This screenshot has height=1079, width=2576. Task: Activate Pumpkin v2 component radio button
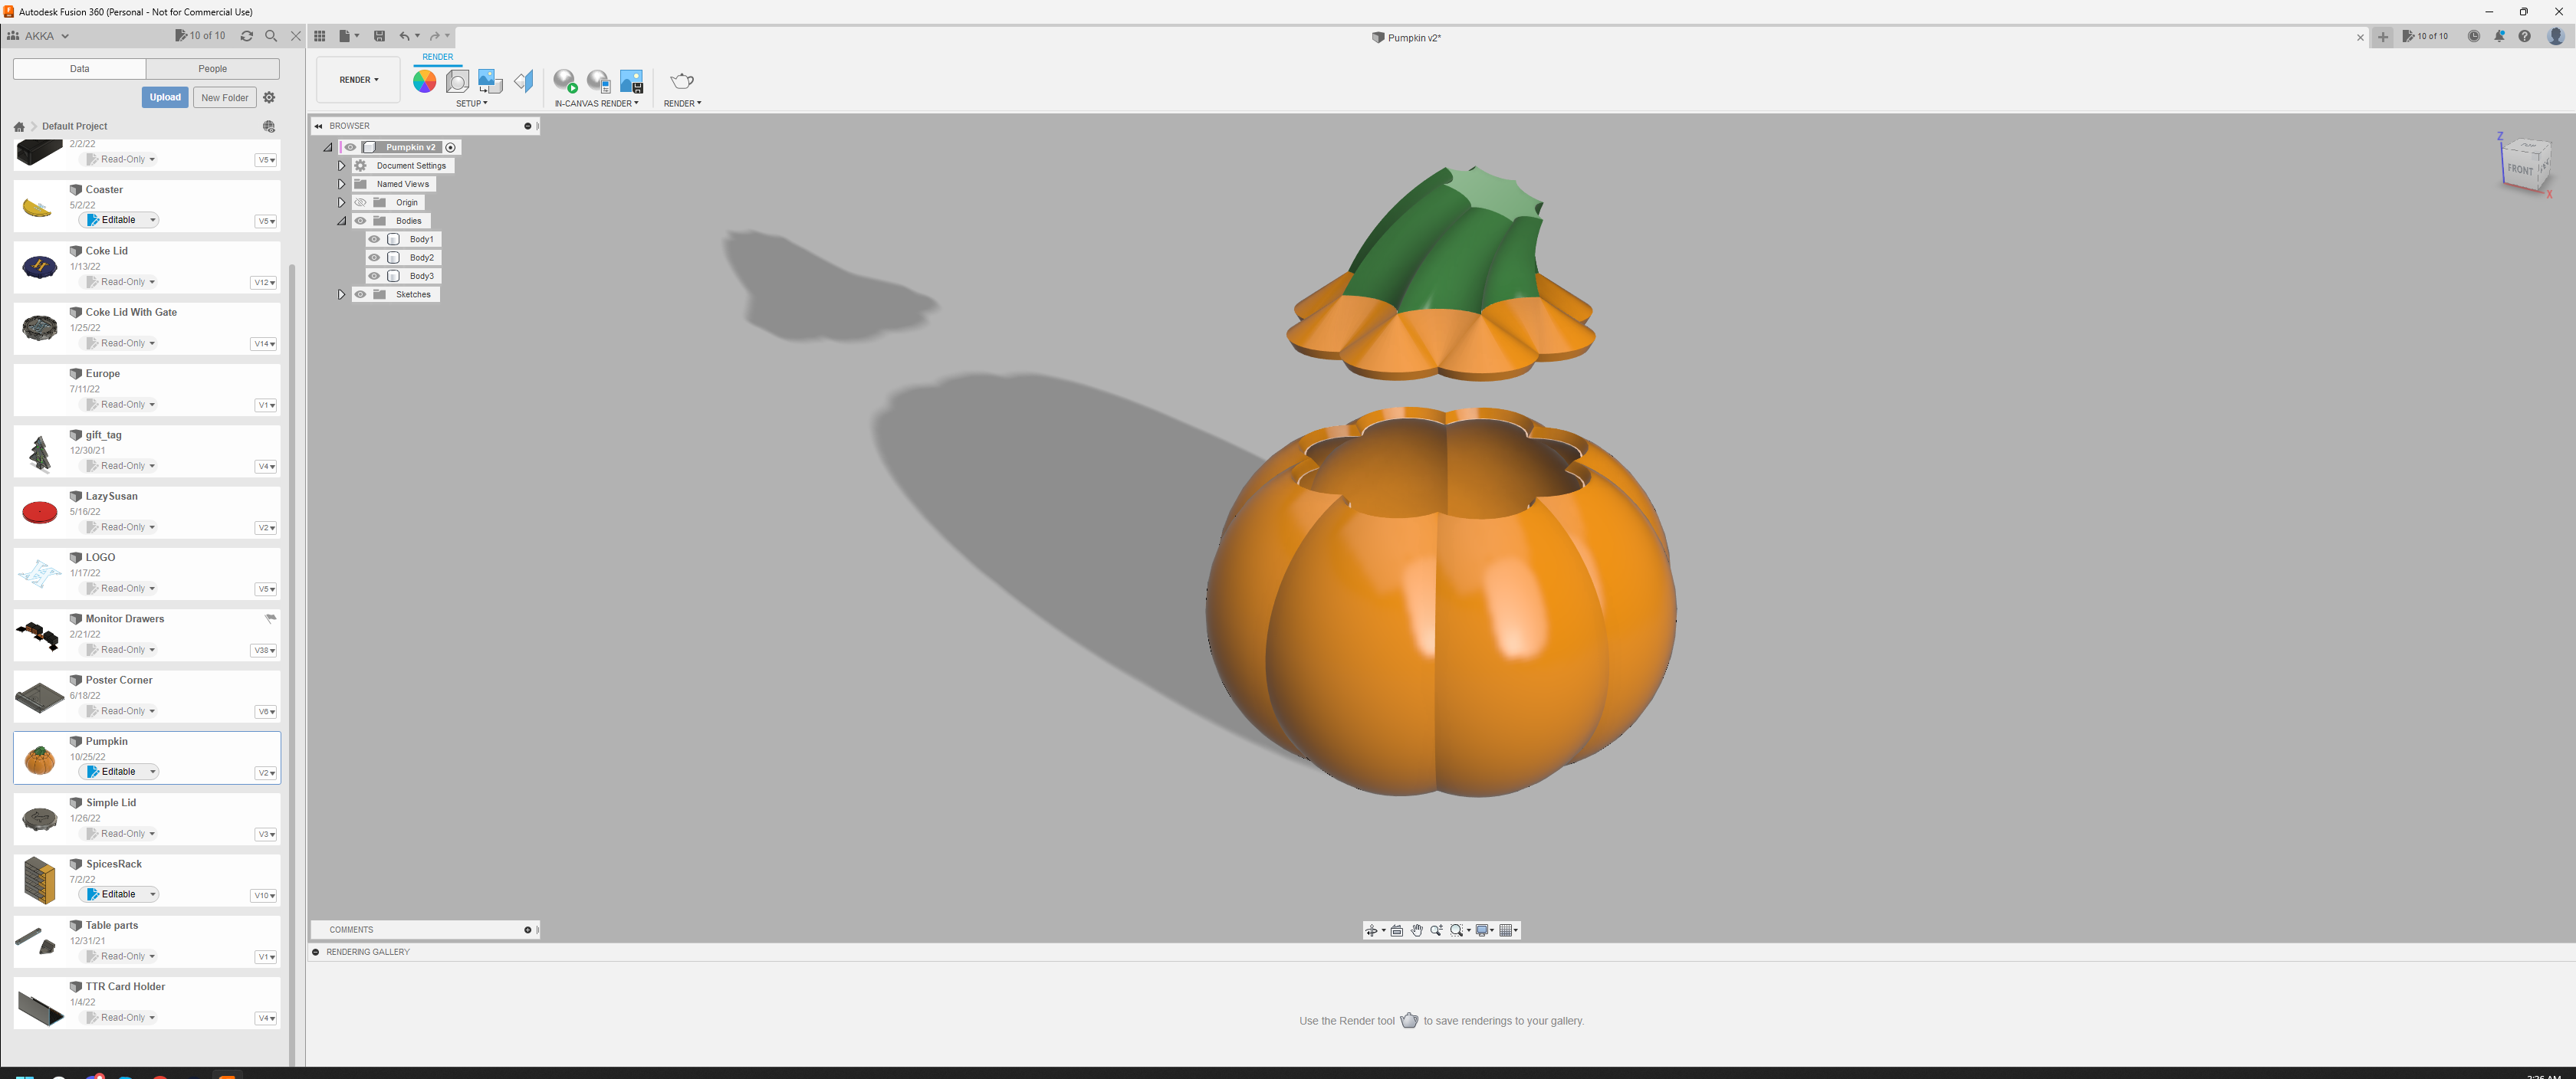(x=451, y=148)
